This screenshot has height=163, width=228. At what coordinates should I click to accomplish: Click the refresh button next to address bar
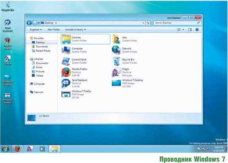pos(148,23)
